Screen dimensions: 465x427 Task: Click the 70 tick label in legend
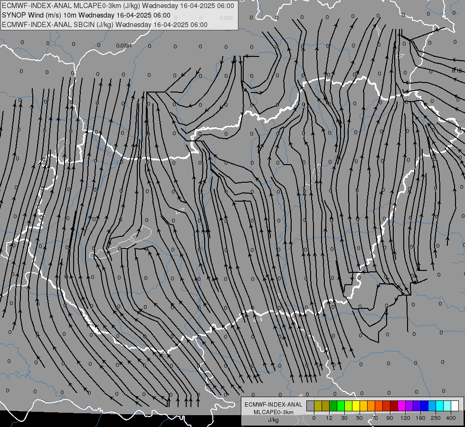pos(375,418)
